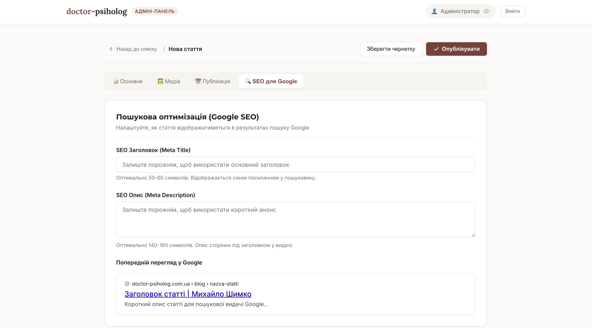Open the Медіа tab

tap(169, 81)
